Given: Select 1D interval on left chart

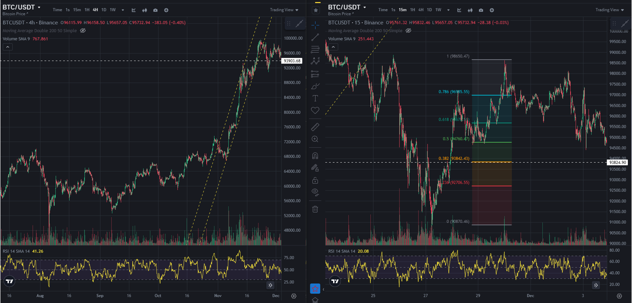Looking at the screenshot, I should 104,10.
